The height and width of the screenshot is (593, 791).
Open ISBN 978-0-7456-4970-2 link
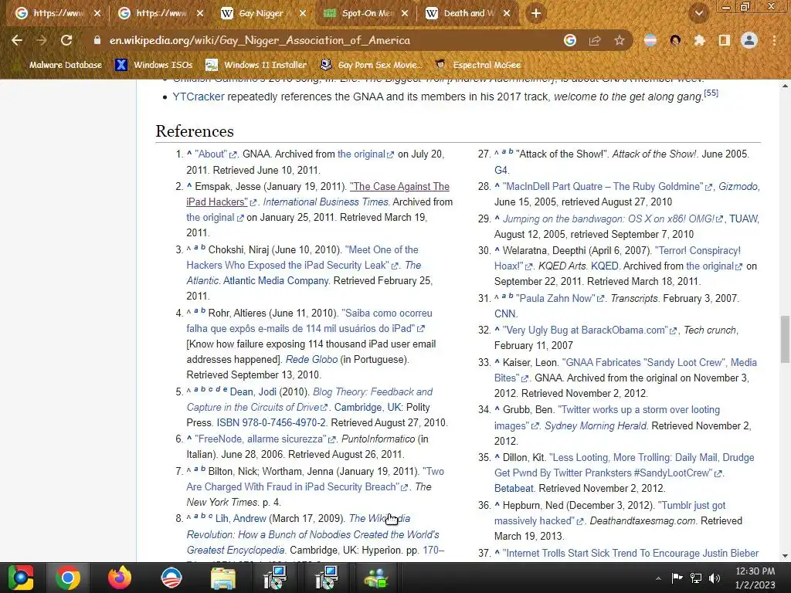click(271, 422)
